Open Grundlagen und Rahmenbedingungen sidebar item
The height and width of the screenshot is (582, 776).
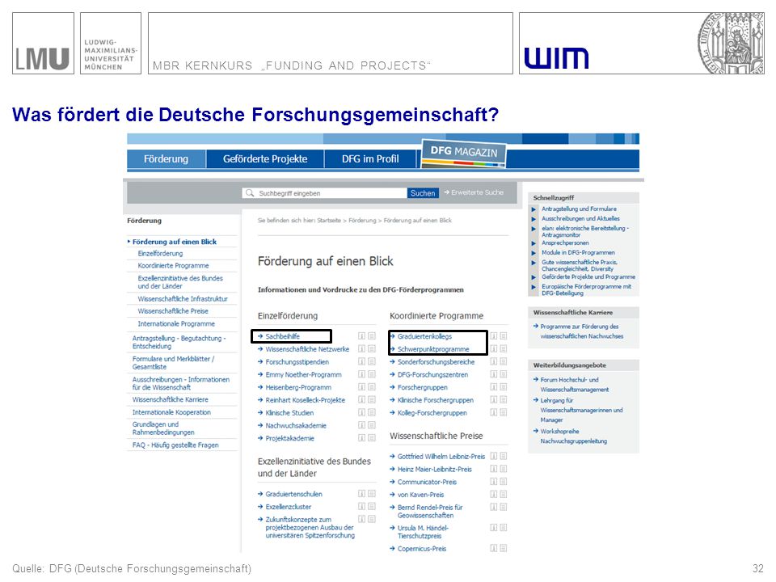(x=163, y=428)
